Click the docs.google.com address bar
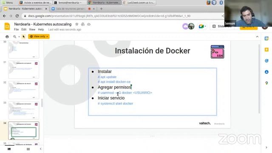272x153 pixels. coord(109,16)
